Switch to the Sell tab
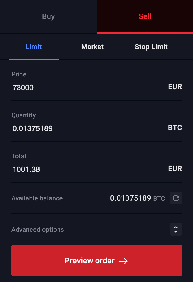The width and height of the screenshot is (193, 282). [145, 16]
